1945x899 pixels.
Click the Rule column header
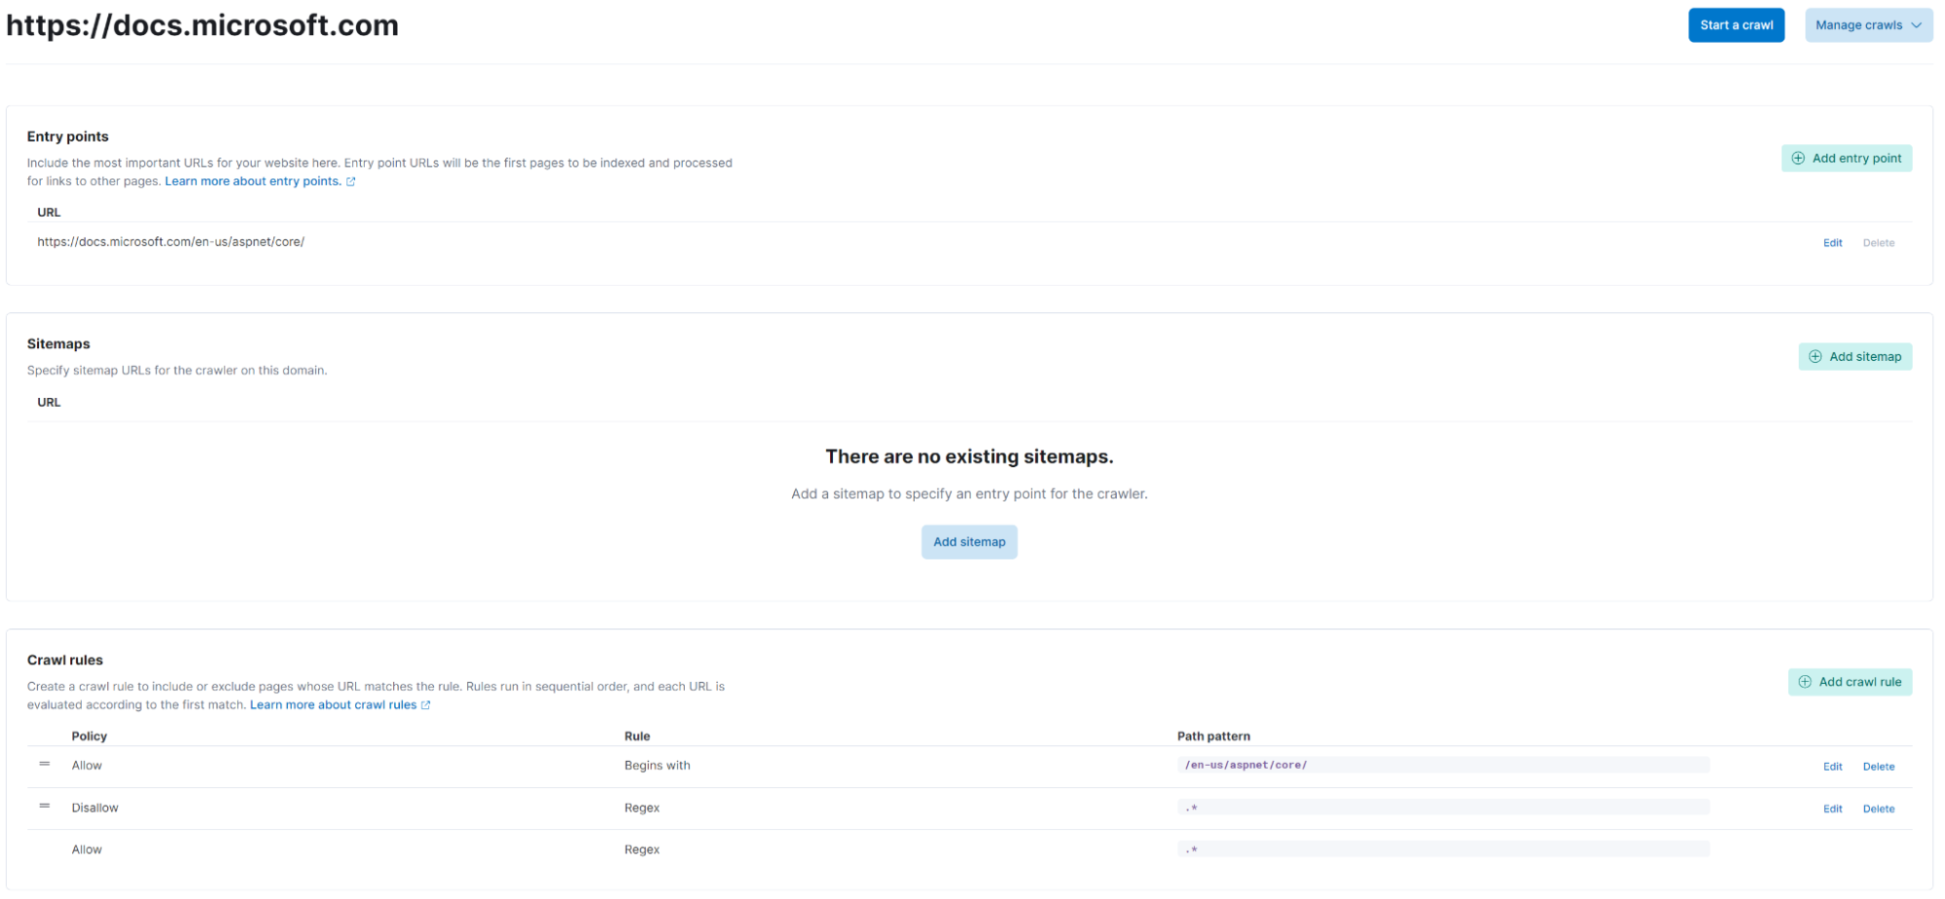click(637, 737)
